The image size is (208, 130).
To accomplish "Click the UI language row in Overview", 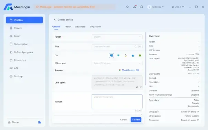I will 174,116.
